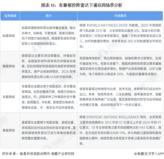Click the 舰载雷达主要负责远程警戒 introduction cell
The height and width of the screenshot is (159, 164).
[x=49, y=66]
